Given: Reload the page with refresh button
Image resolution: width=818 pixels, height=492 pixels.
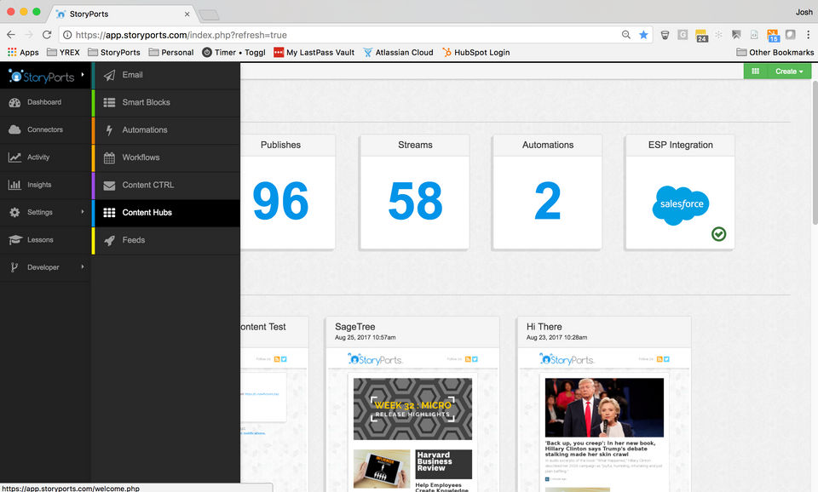Looking at the screenshot, I should (x=46, y=34).
